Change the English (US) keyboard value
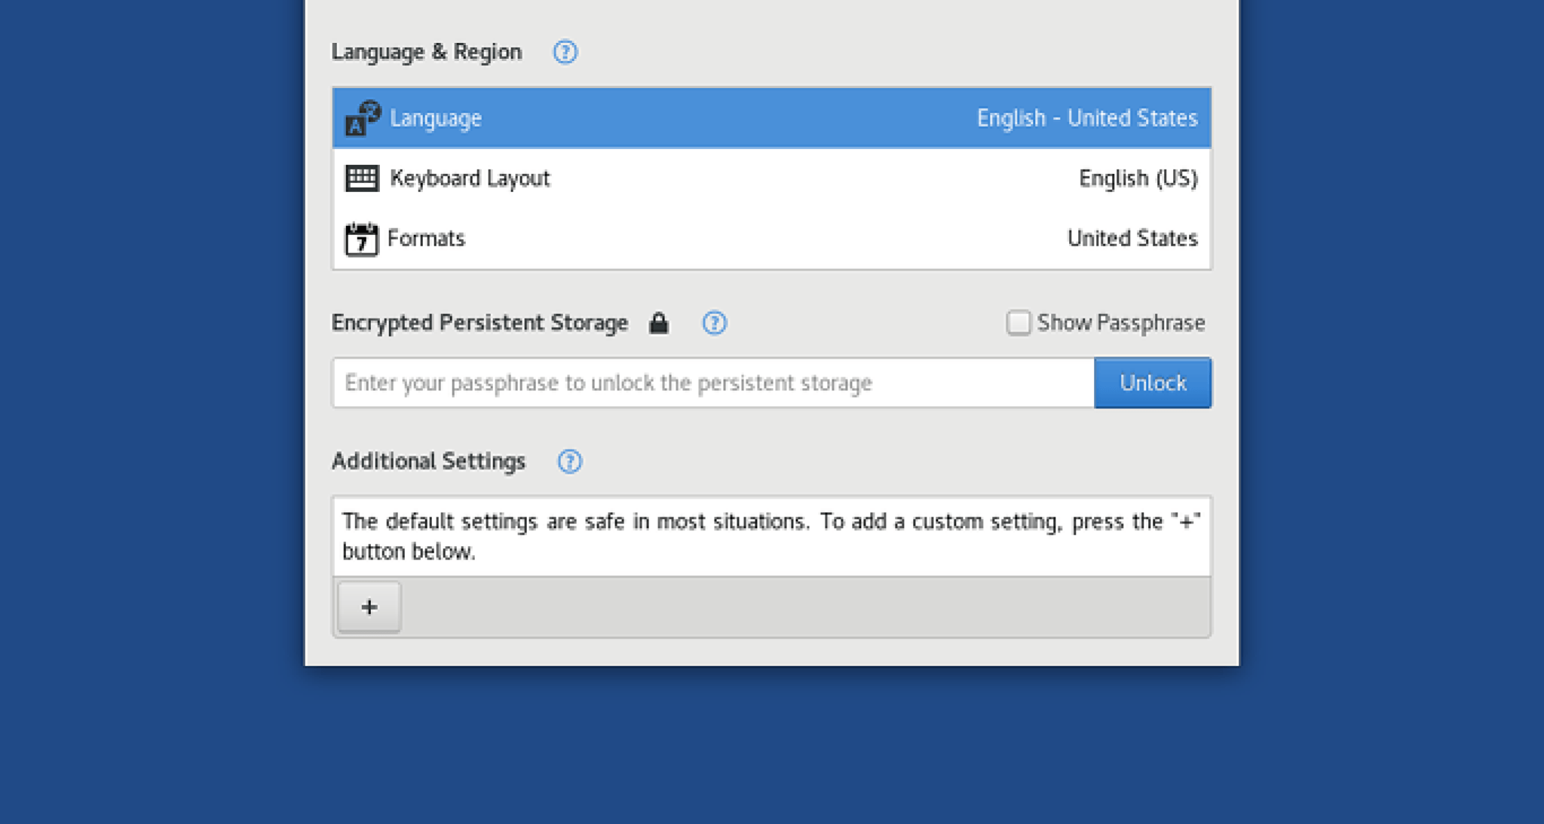 click(x=1138, y=179)
